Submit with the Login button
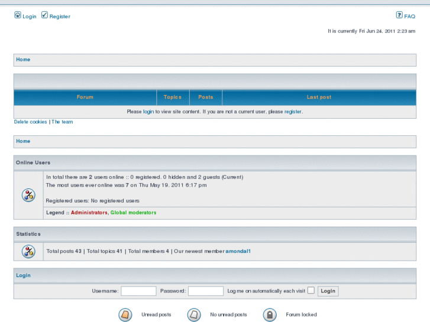Screen dimensions: 430x322 click(x=328, y=291)
